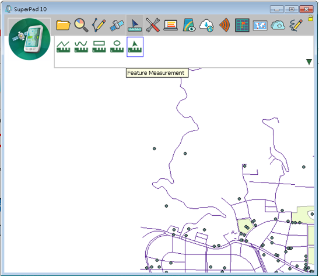Choose the freehand curve measurement tool

(x=81, y=47)
